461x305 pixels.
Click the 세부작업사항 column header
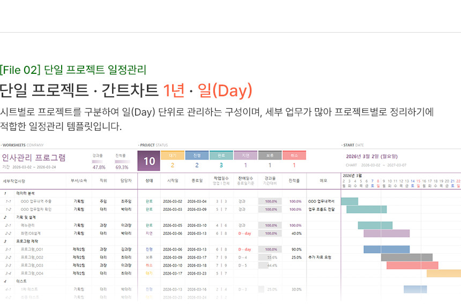[14, 181]
